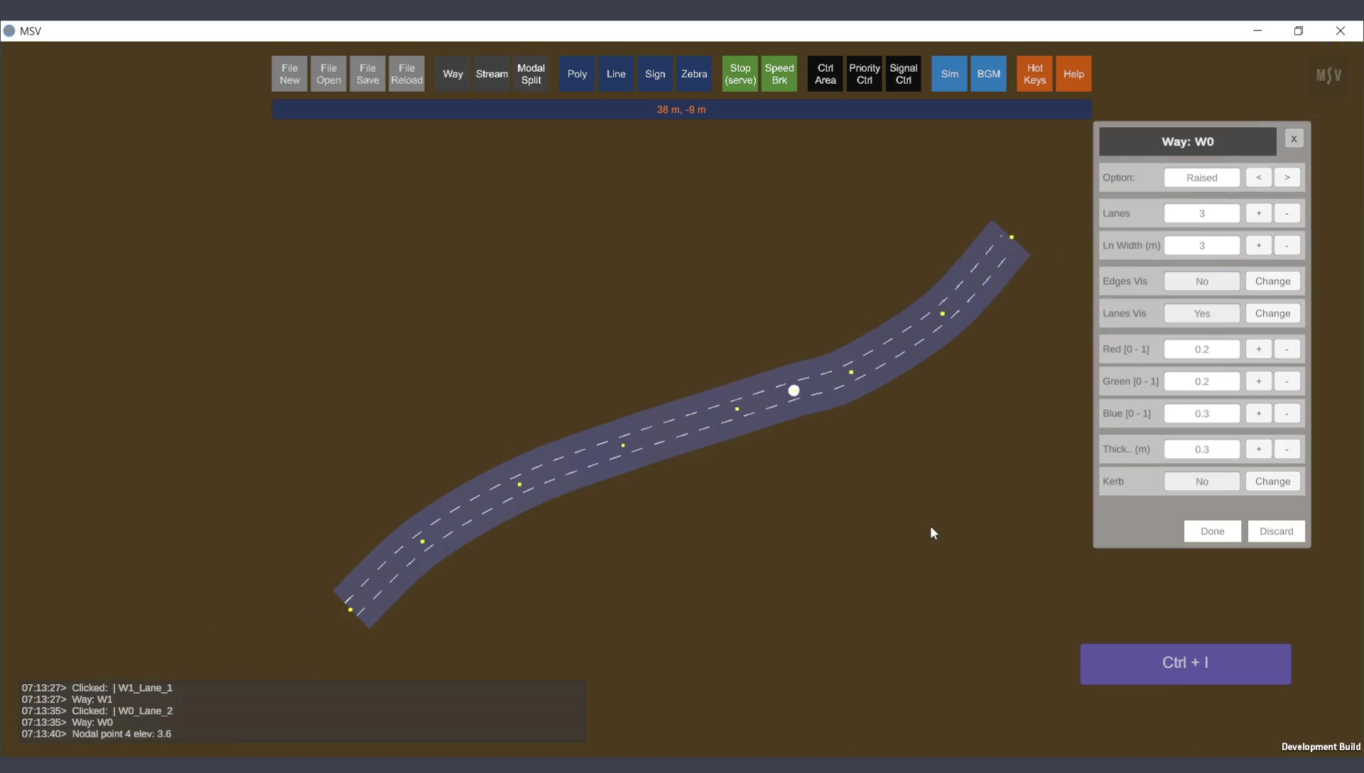Switch Option to previous with < arrow
The width and height of the screenshot is (1364, 773).
tap(1258, 178)
